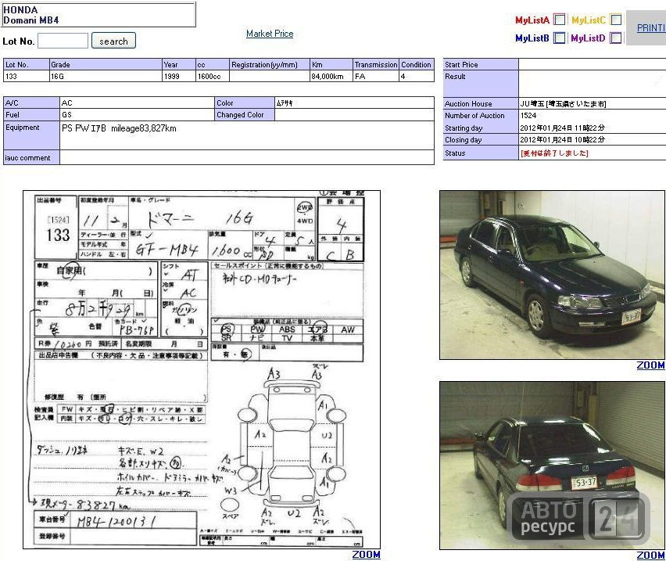Image resolution: width=666 pixels, height=561 pixels.
Task: Open the Market Price link
Action: pyautogui.click(x=270, y=34)
